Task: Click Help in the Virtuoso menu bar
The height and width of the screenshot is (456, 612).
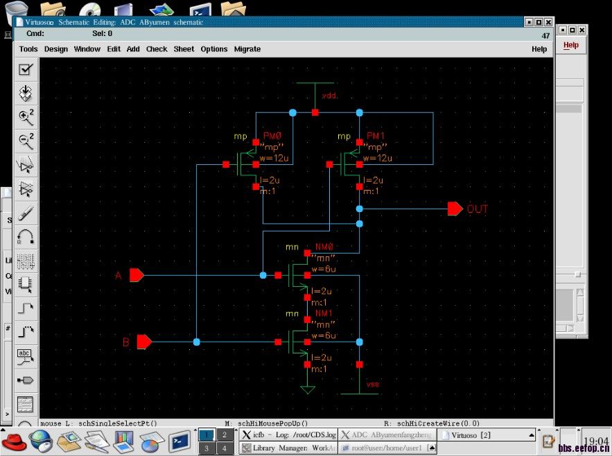Action: point(539,49)
